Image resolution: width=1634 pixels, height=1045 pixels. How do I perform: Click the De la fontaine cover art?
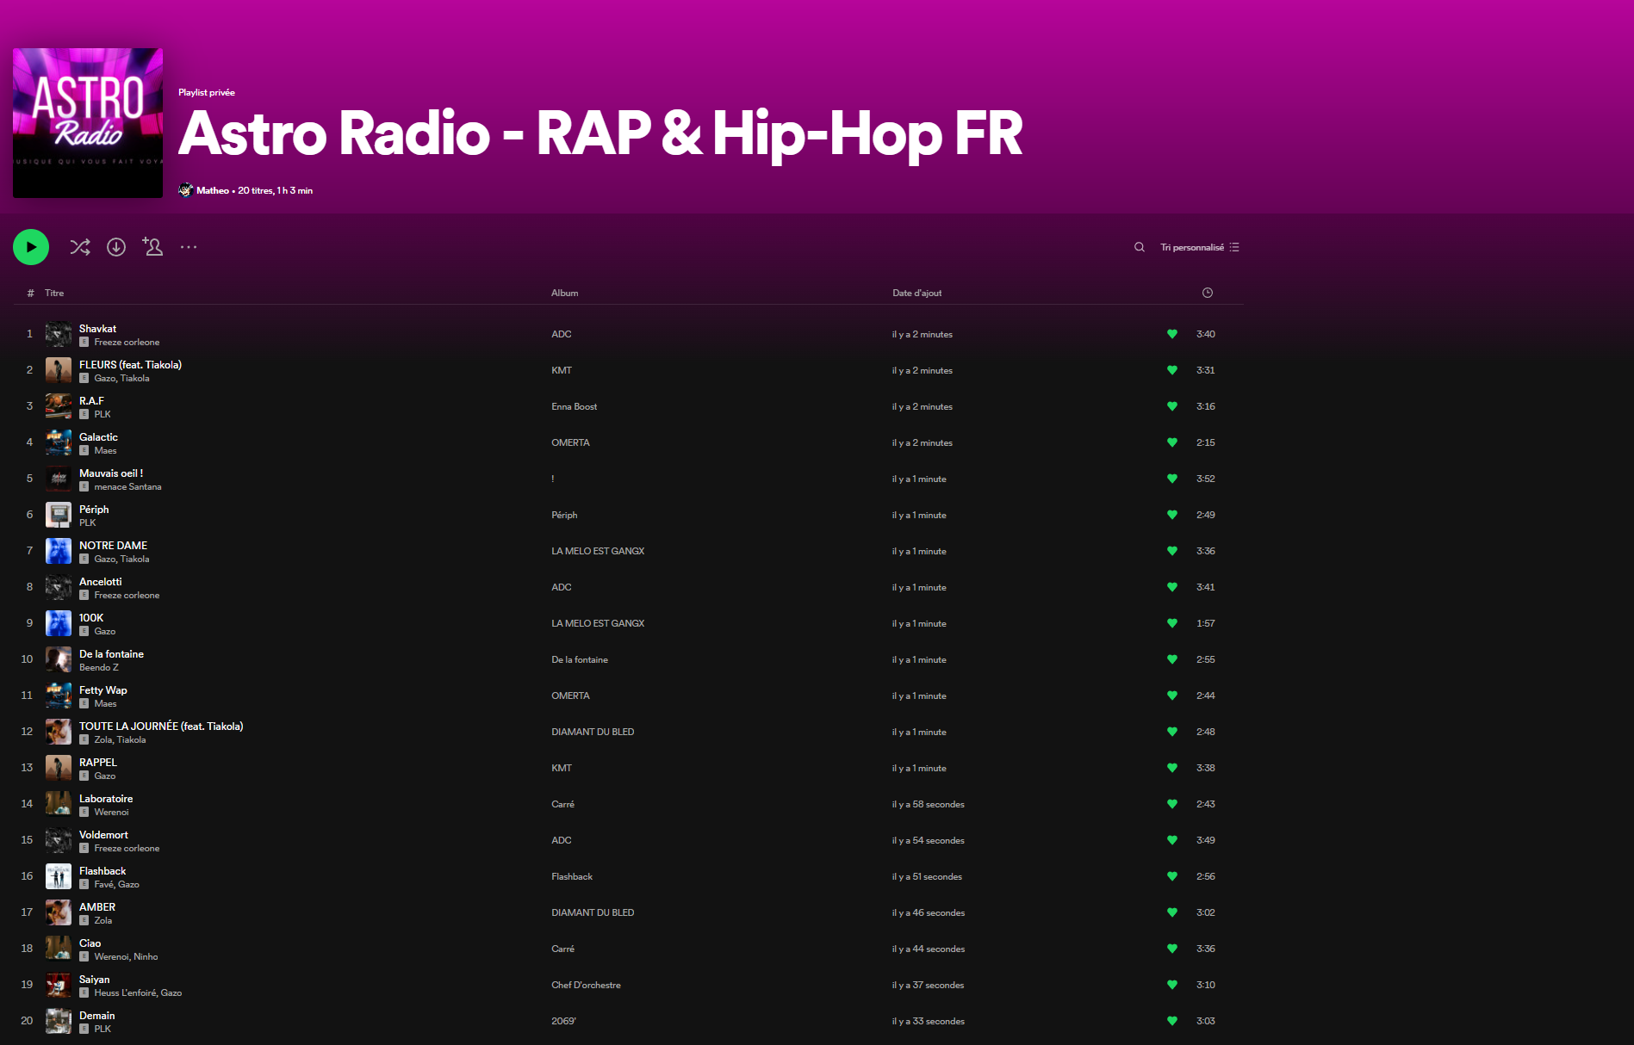point(59,659)
